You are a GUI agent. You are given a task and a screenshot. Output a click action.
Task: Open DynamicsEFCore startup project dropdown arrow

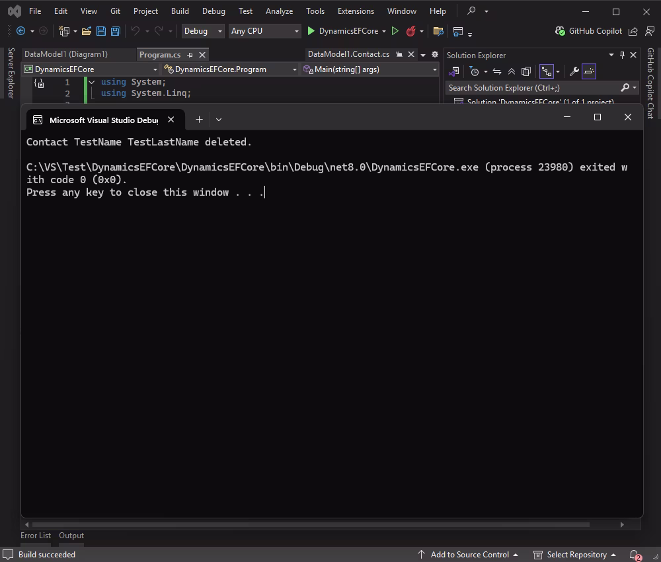pyautogui.click(x=384, y=31)
